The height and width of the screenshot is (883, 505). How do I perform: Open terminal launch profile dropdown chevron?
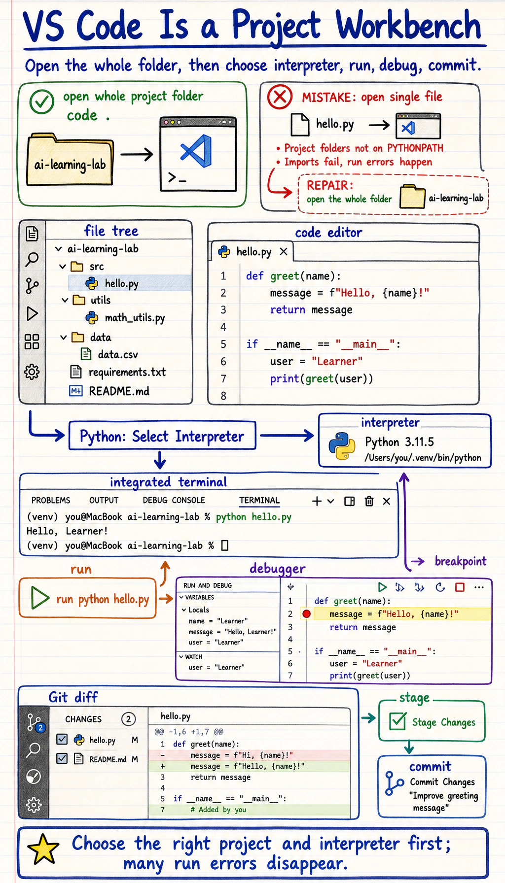pos(331,501)
